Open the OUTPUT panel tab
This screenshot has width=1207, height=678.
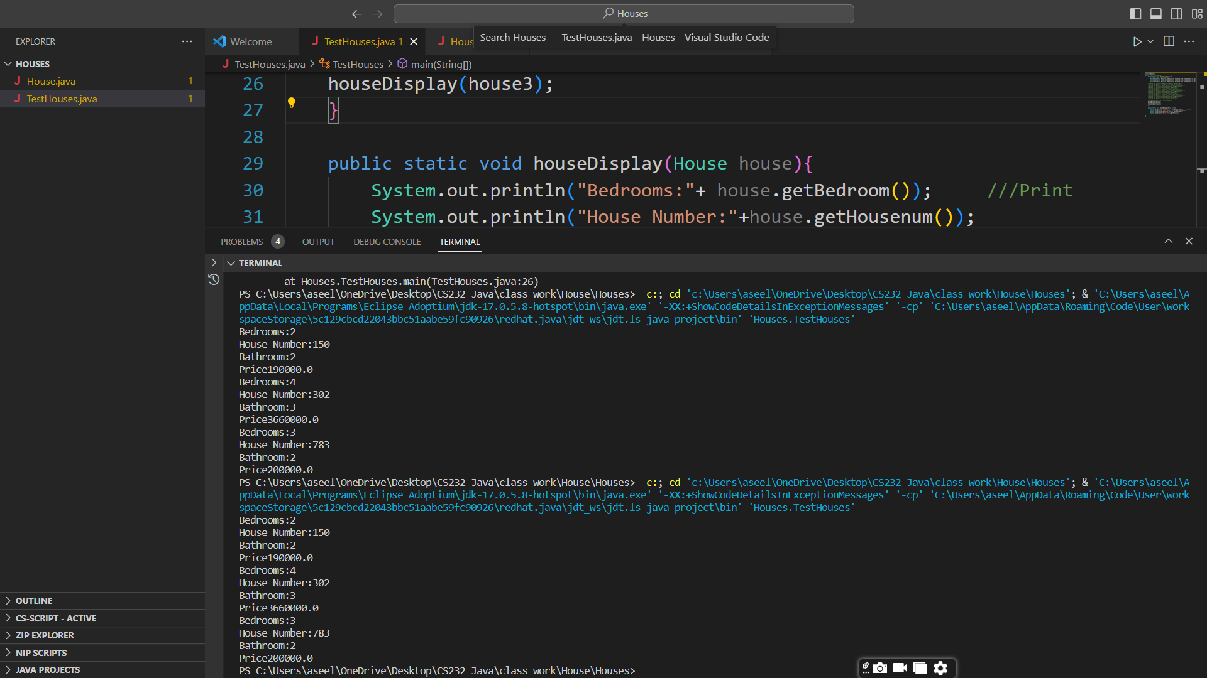coord(318,242)
